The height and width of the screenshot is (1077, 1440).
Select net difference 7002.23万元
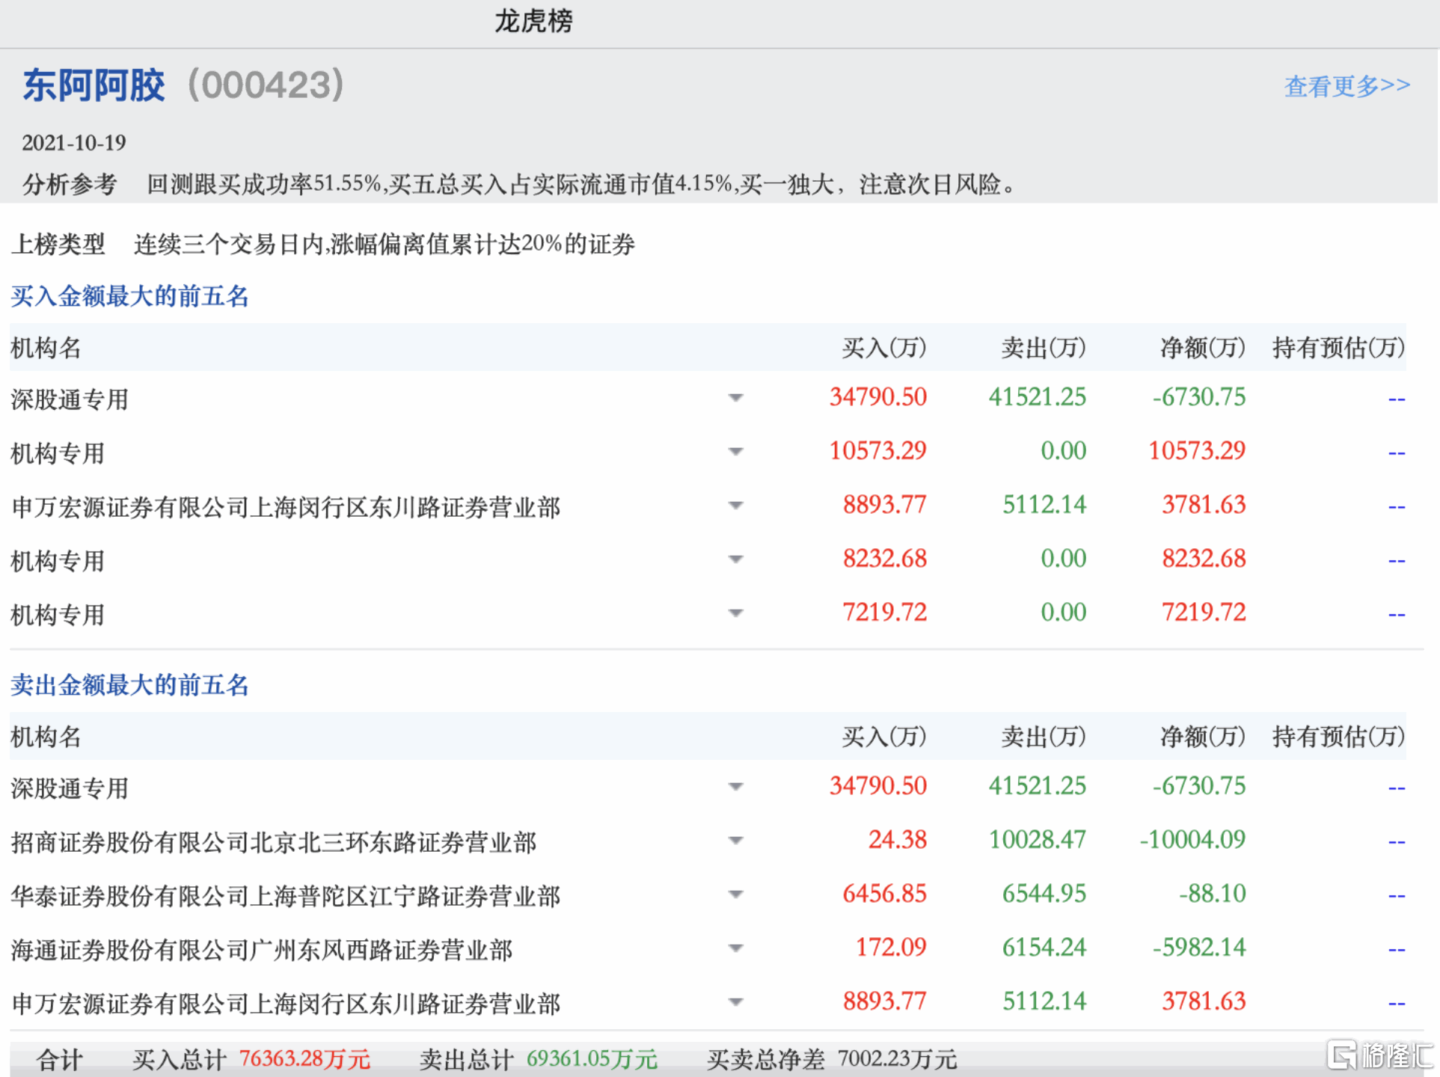(x=897, y=1059)
